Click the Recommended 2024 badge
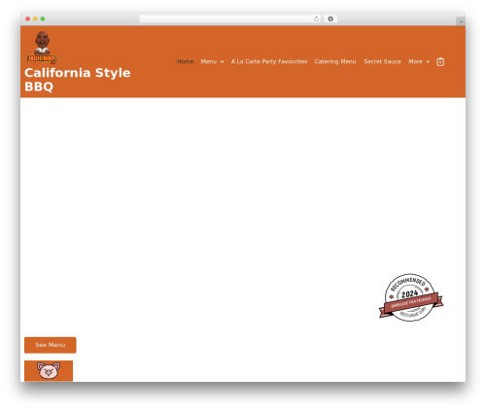This screenshot has width=486, height=411. click(411, 297)
